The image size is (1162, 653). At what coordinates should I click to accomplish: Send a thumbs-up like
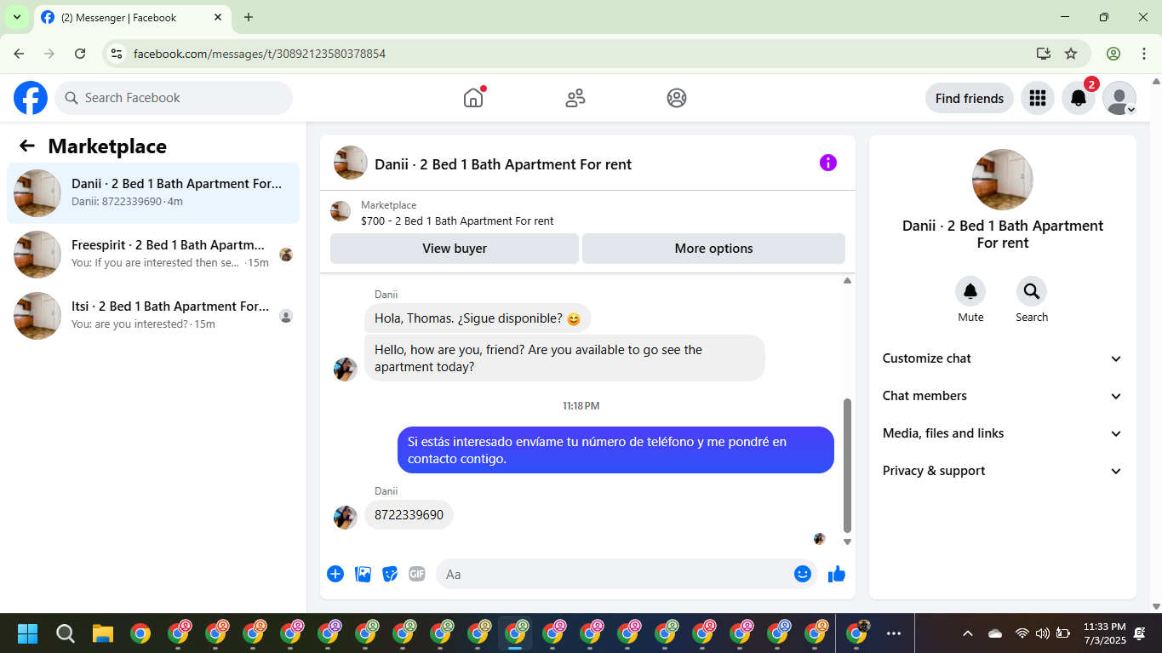[x=837, y=574]
